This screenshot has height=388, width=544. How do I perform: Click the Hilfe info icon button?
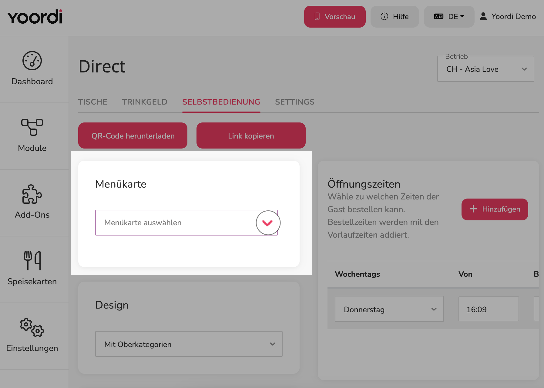coord(395,17)
